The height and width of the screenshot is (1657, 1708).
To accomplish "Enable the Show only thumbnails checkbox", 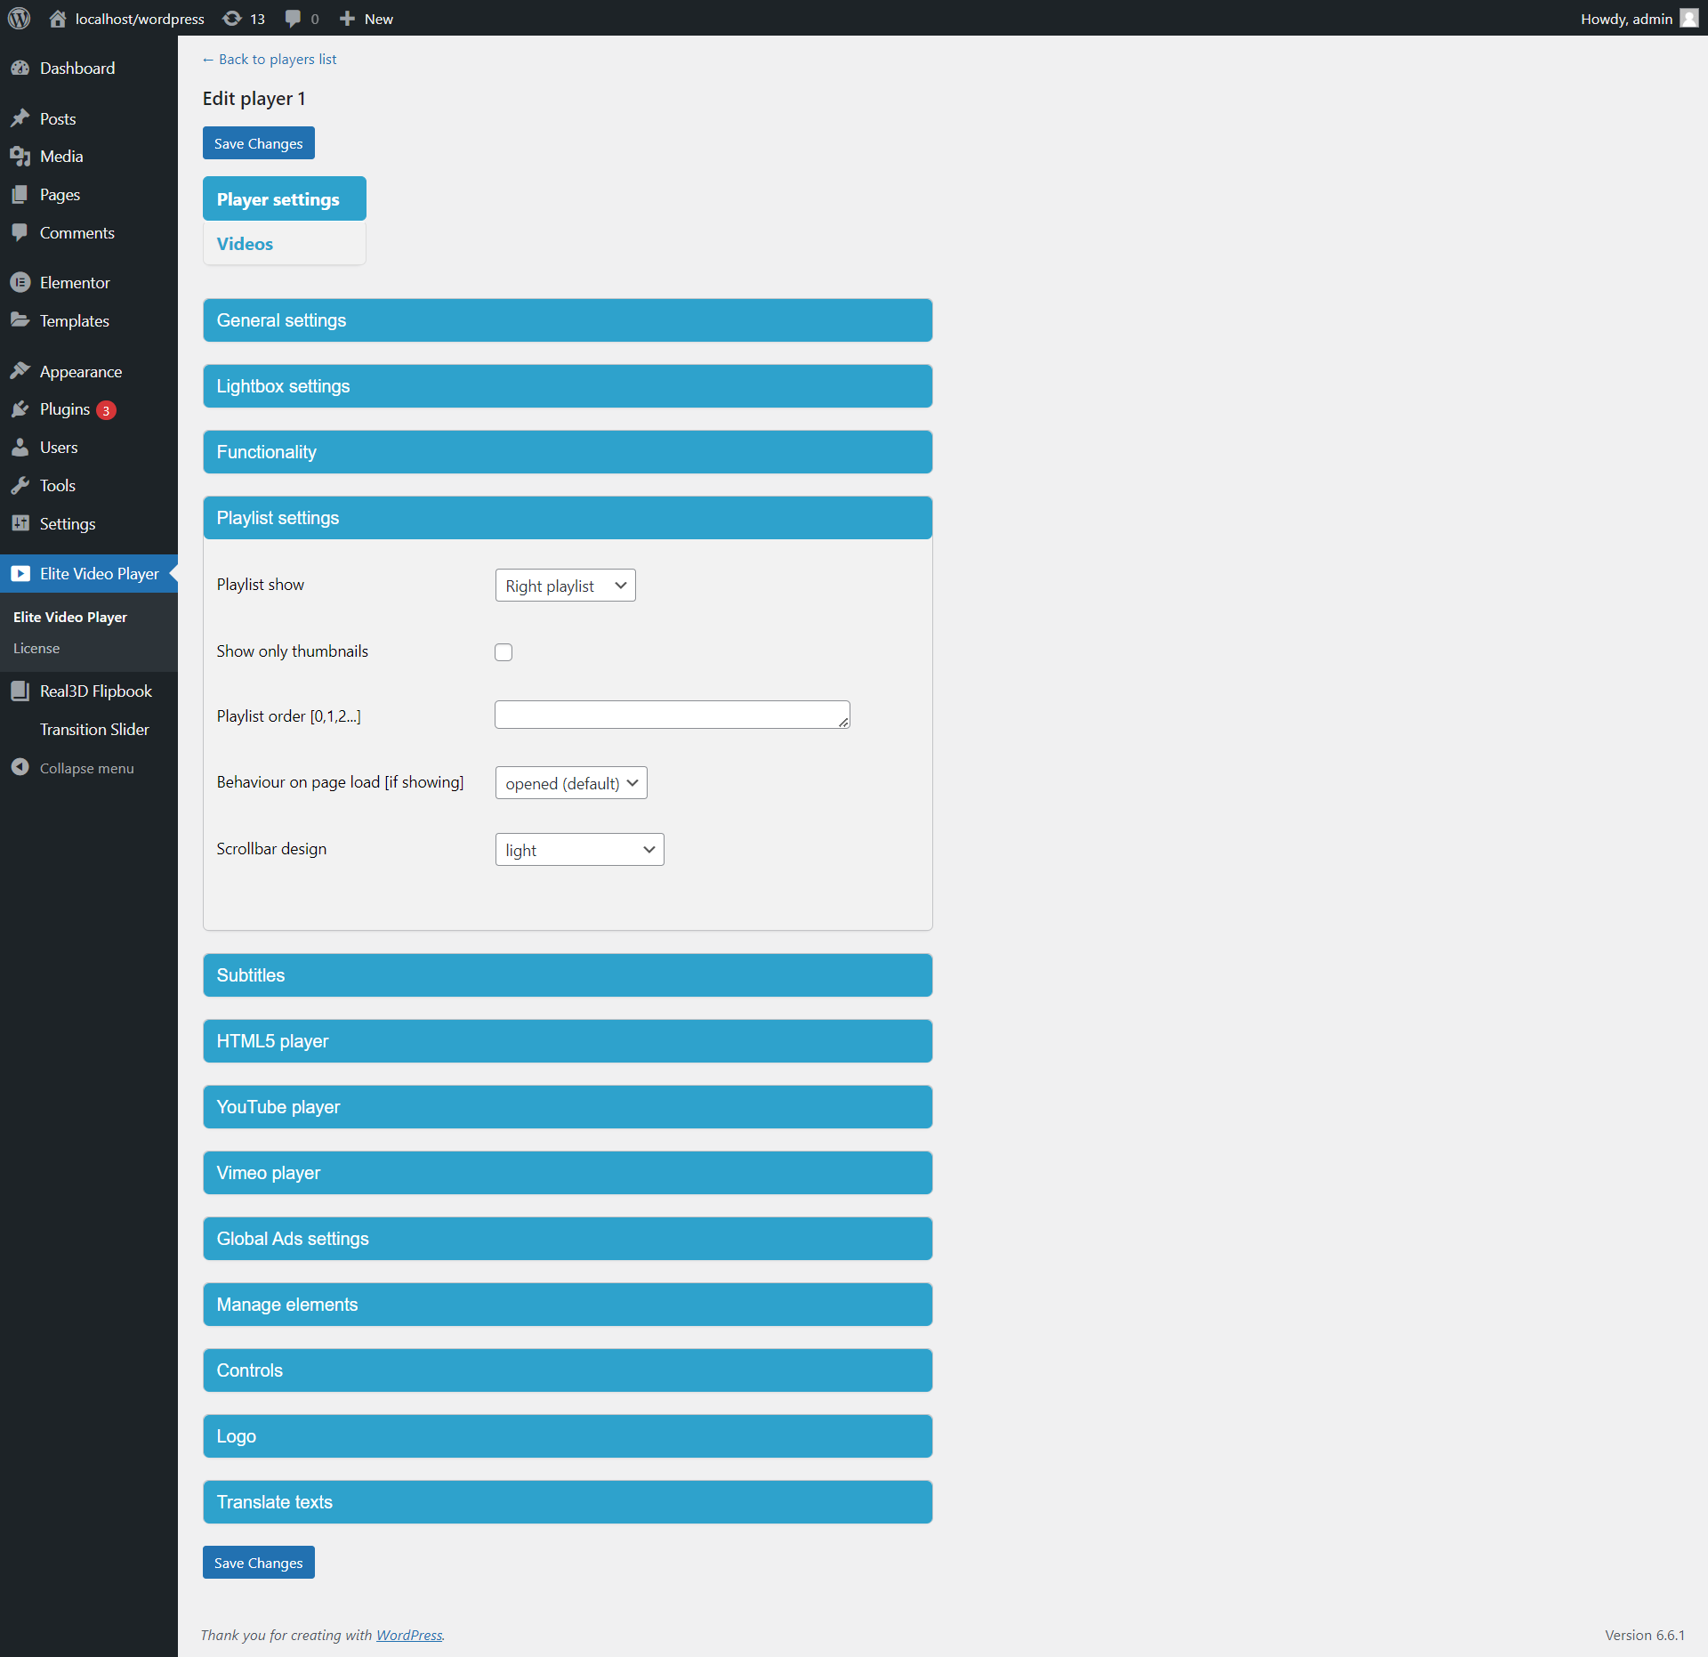I will pos(504,652).
